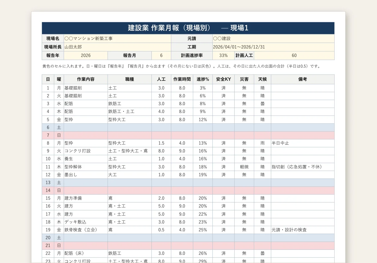Select the 雨 weather cell on day 8
The width and height of the screenshot is (377, 263).
point(263,143)
